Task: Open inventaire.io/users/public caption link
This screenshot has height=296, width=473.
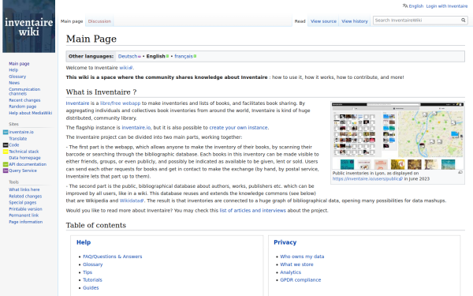Action: (367, 179)
